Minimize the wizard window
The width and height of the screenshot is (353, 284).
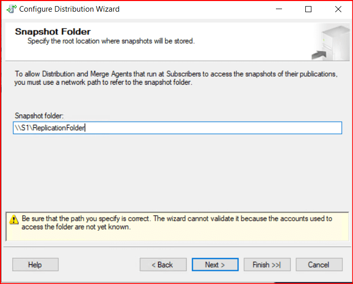tap(279, 9)
